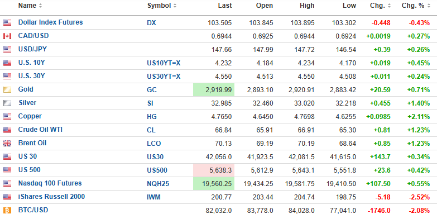Click the Bitcoin icon beside BTC/USD
Viewport: 437px width, 214px height.
pos(7,210)
